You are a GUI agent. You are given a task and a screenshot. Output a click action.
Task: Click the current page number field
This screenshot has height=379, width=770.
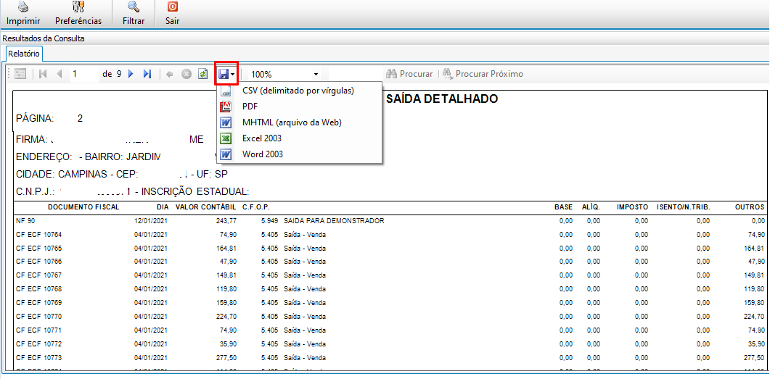pos(84,74)
